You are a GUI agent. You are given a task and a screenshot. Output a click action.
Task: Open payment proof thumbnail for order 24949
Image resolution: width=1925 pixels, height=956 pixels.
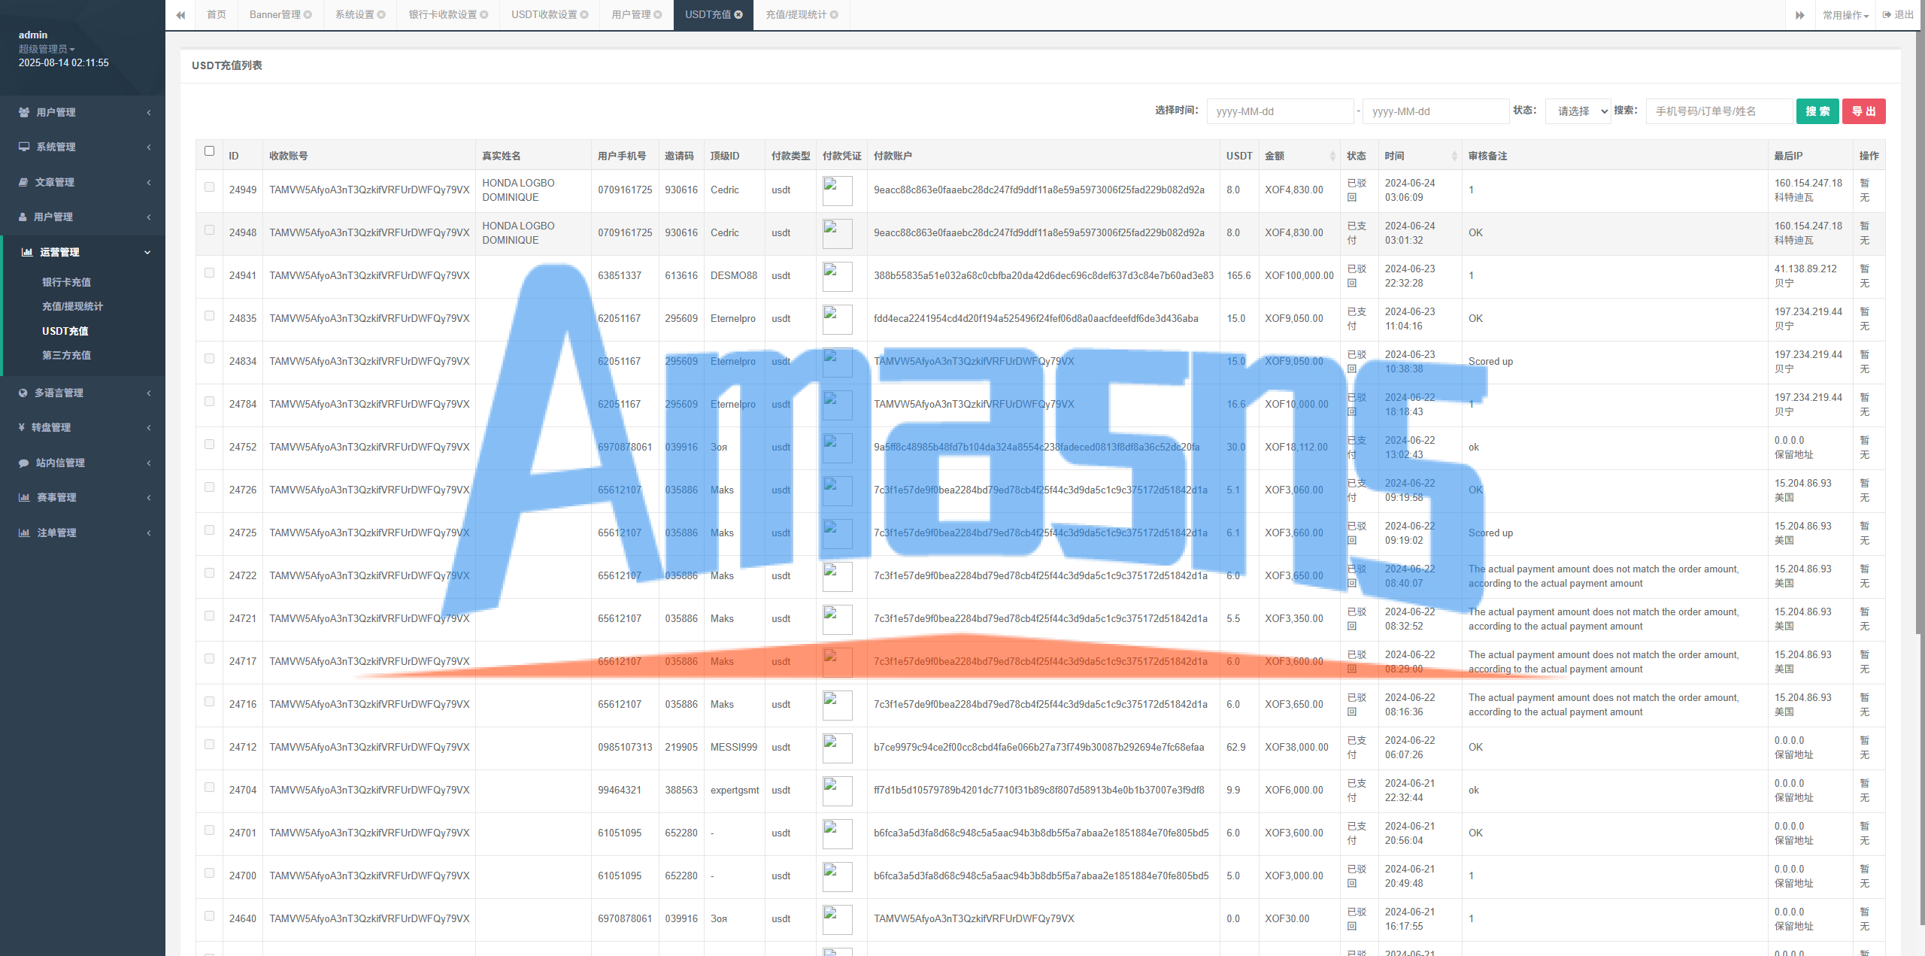[x=837, y=190]
